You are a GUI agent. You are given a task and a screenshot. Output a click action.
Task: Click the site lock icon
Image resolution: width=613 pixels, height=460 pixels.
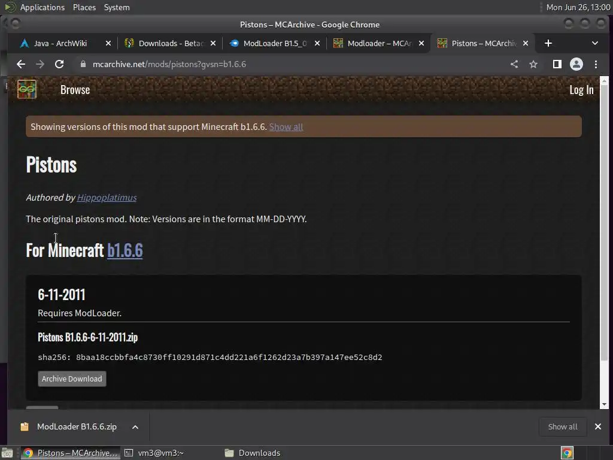[x=83, y=64]
